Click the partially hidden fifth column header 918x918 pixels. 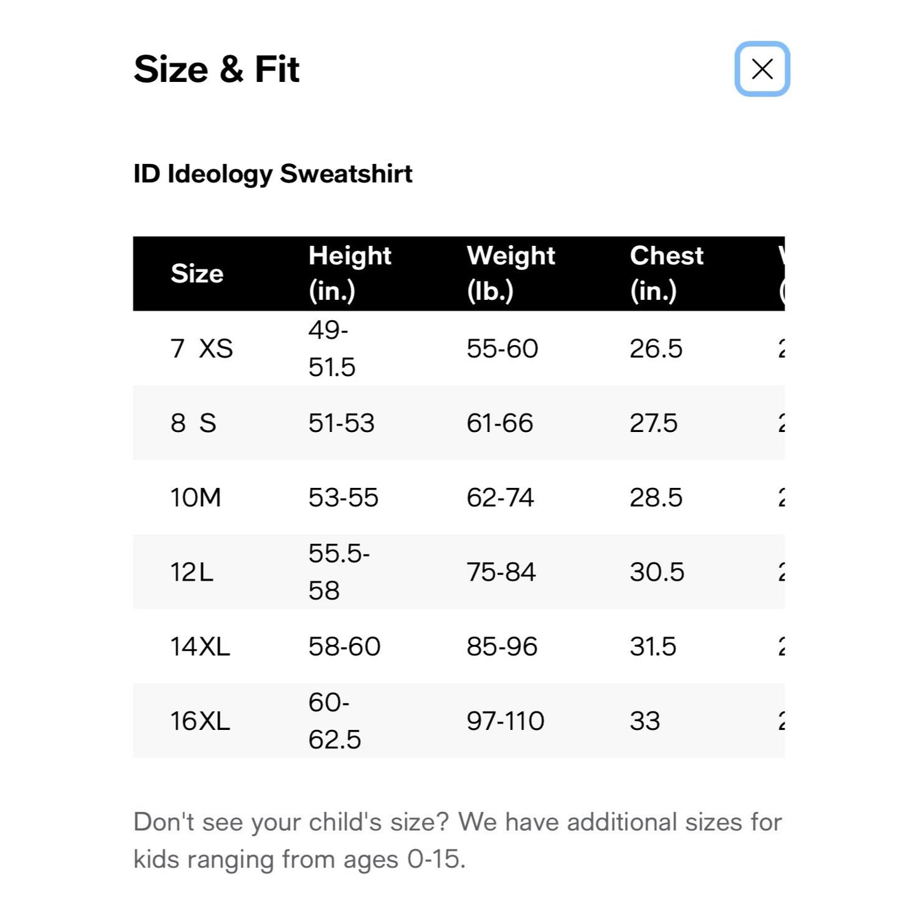point(781,273)
